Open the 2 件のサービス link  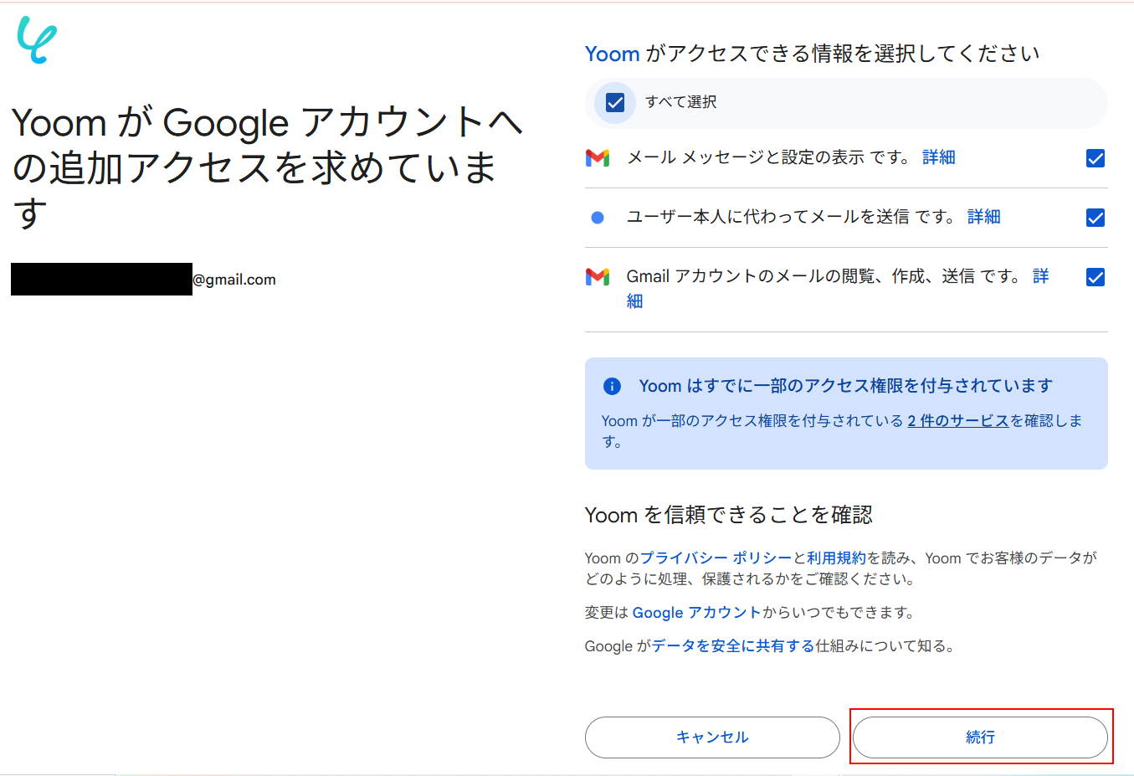(958, 421)
